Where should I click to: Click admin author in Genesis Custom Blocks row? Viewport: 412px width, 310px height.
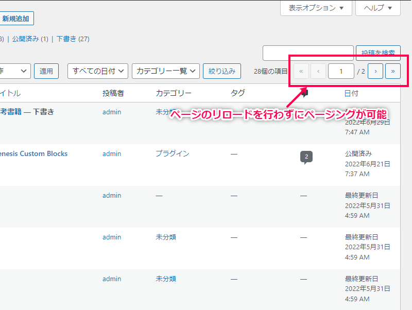(x=112, y=153)
